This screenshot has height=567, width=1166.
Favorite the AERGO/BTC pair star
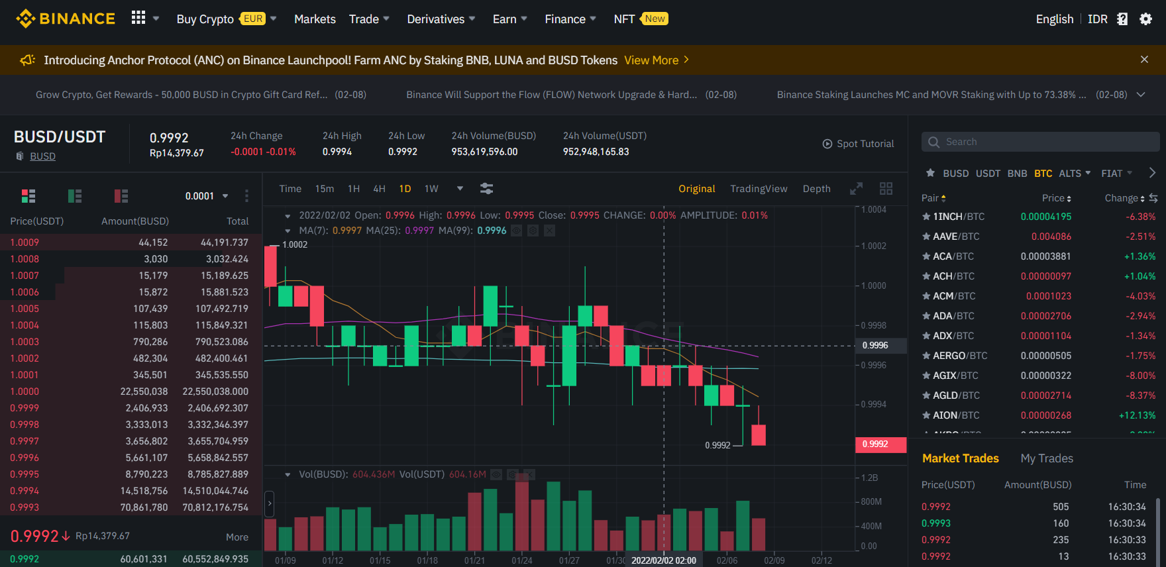click(926, 356)
